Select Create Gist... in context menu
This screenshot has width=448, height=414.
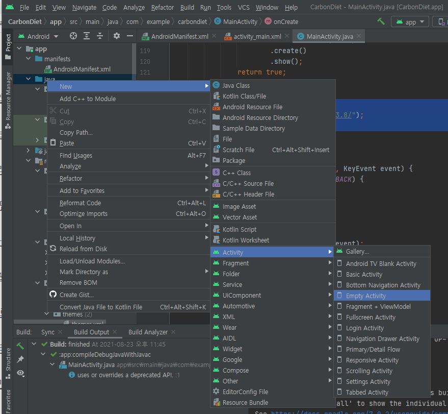(x=128, y=295)
